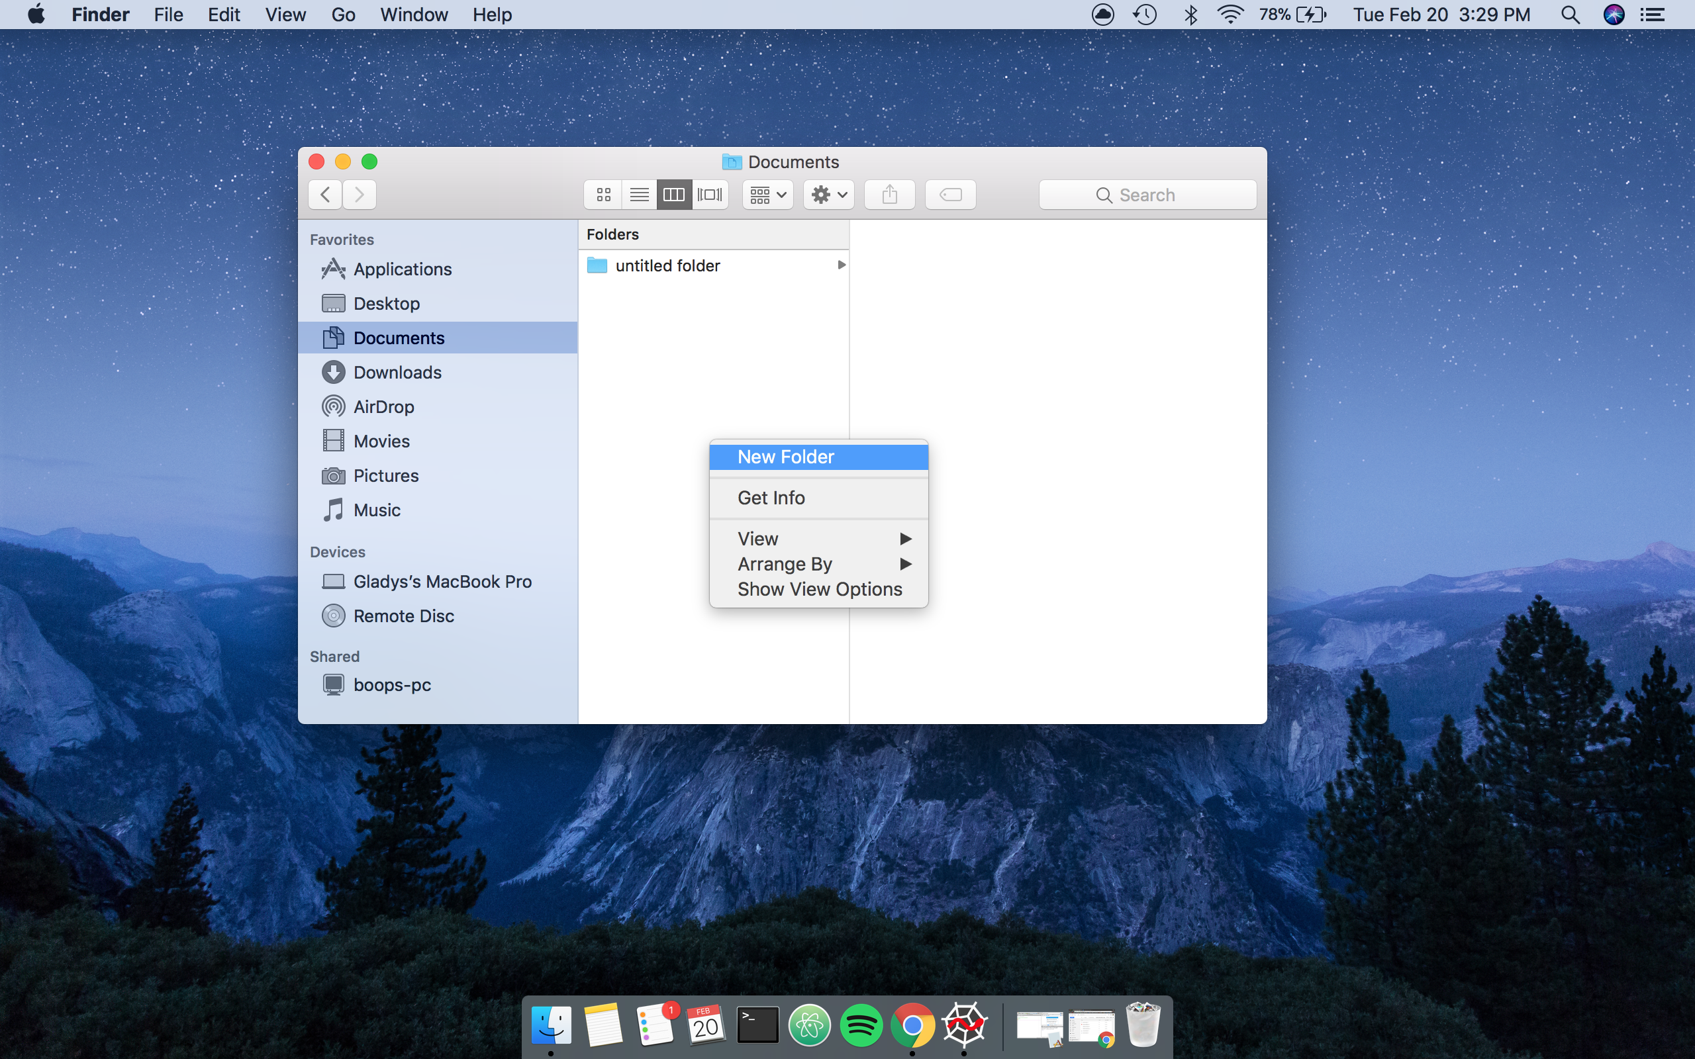Switch Finder to list view
The height and width of the screenshot is (1059, 1695).
639,195
